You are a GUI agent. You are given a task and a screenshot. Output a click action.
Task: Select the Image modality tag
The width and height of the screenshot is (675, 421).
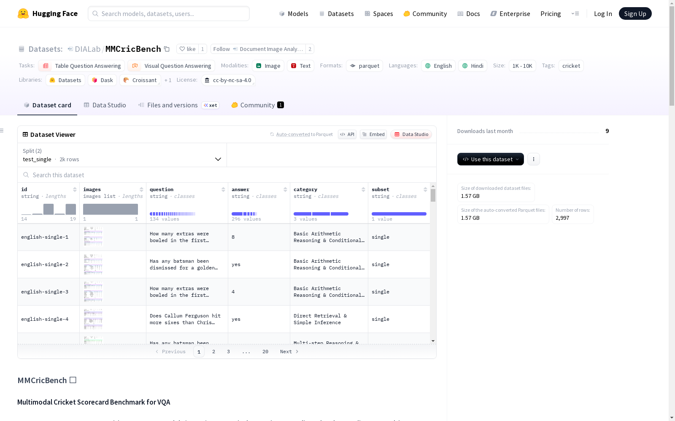(268, 66)
